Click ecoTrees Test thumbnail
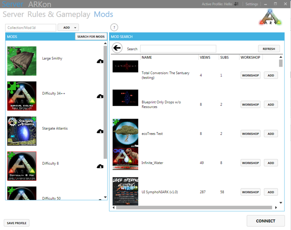Screen dimensions: 291x230 125,133
